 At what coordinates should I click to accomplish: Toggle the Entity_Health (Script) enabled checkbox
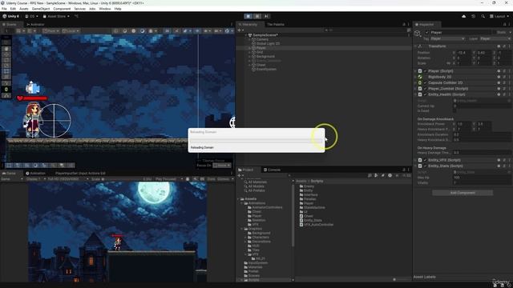426,94
